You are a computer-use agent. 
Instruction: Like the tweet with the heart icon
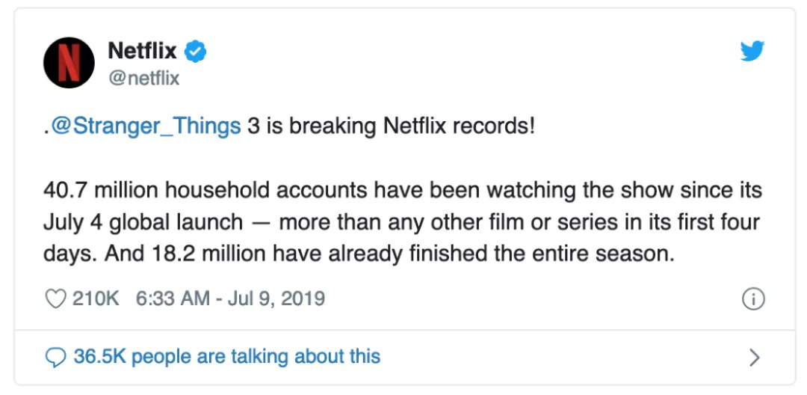click(x=56, y=299)
